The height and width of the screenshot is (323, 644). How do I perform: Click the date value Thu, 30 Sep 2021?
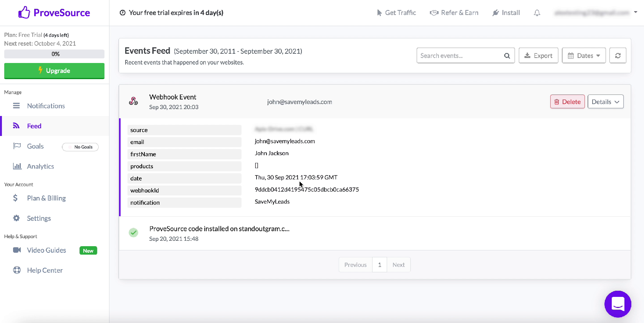click(x=296, y=177)
